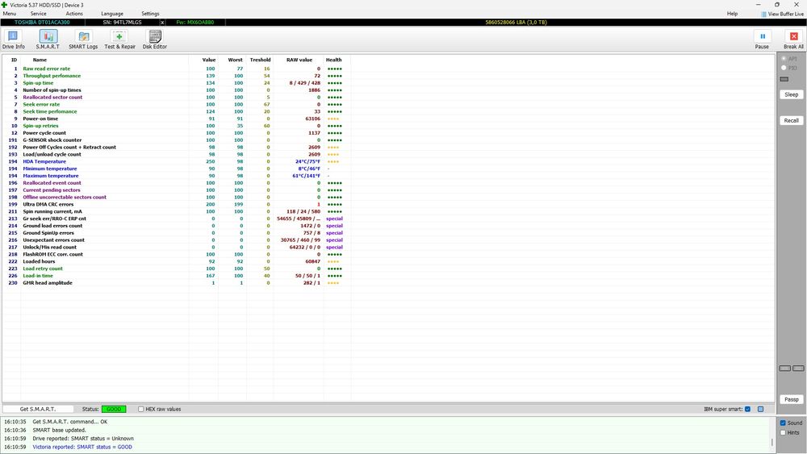Click the View Buffer Live icon
Image resolution: width=807 pixels, height=454 pixels.
(x=763, y=14)
